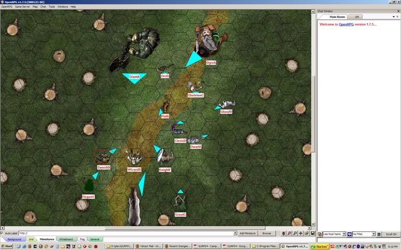Viewport: 401px width, 250px height.
Task: Open the Use Real Name alias dropdown
Action: 344,234
